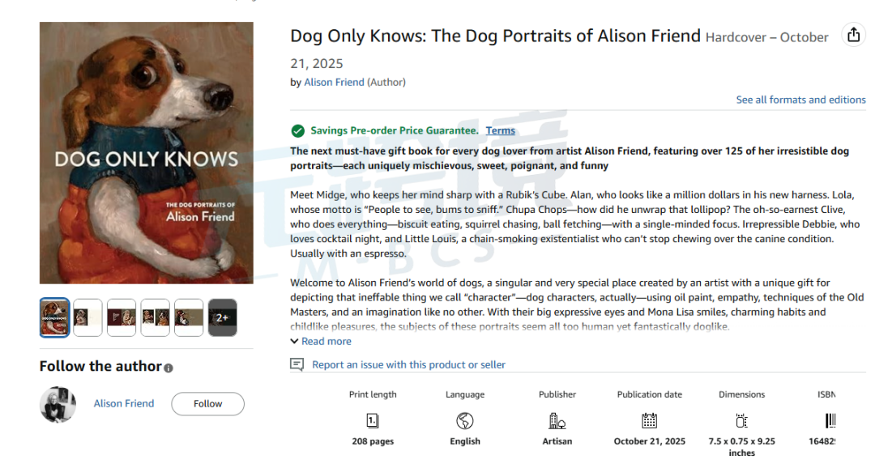Screen dimensions: 875x464
Task: Click the author's profile photo
Action: tap(58, 404)
